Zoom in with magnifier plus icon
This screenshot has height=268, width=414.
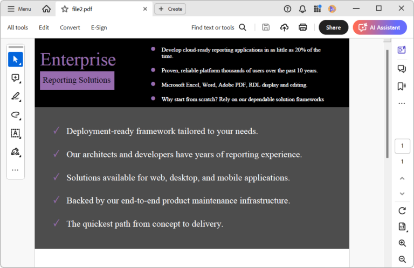[402, 243]
